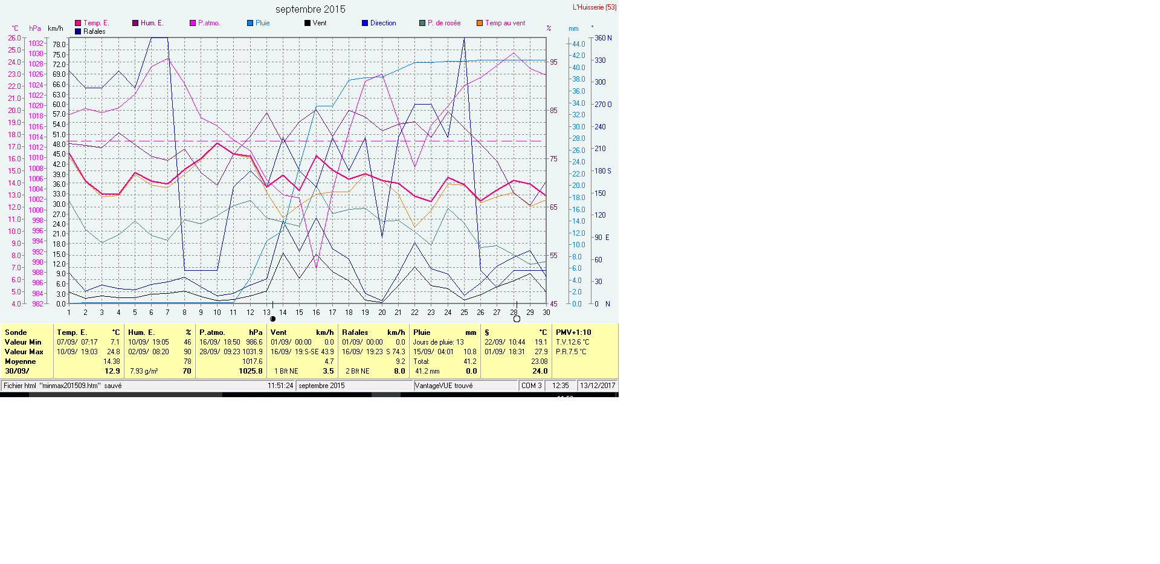The image size is (1160, 564).
Task: Click the "VantageVUE trouvé" status entry
Action: coord(444,386)
